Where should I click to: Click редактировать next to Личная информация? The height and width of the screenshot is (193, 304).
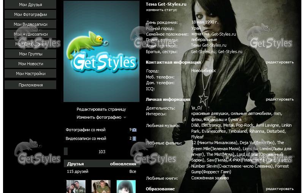tap(280, 99)
